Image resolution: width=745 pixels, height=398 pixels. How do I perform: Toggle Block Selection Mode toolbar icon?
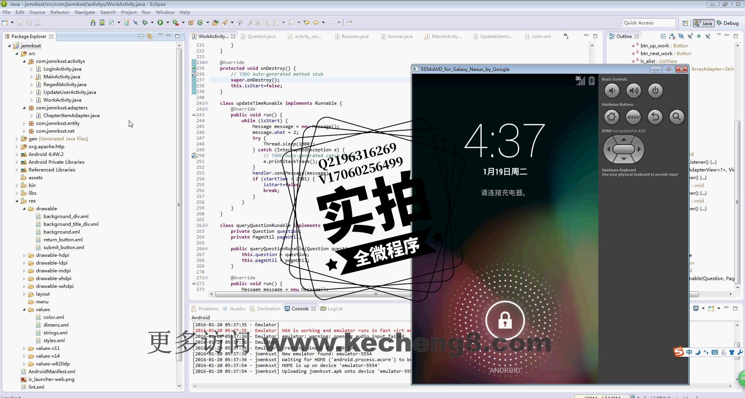pos(258,22)
